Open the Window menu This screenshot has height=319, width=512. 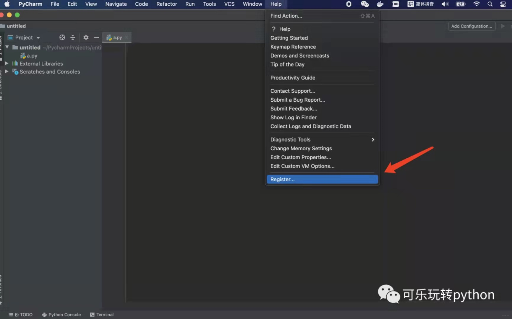[252, 4]
